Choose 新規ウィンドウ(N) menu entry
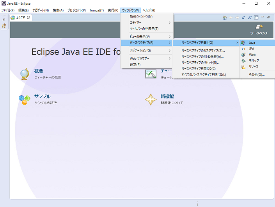The image size is (275, 207). [147, 16]
